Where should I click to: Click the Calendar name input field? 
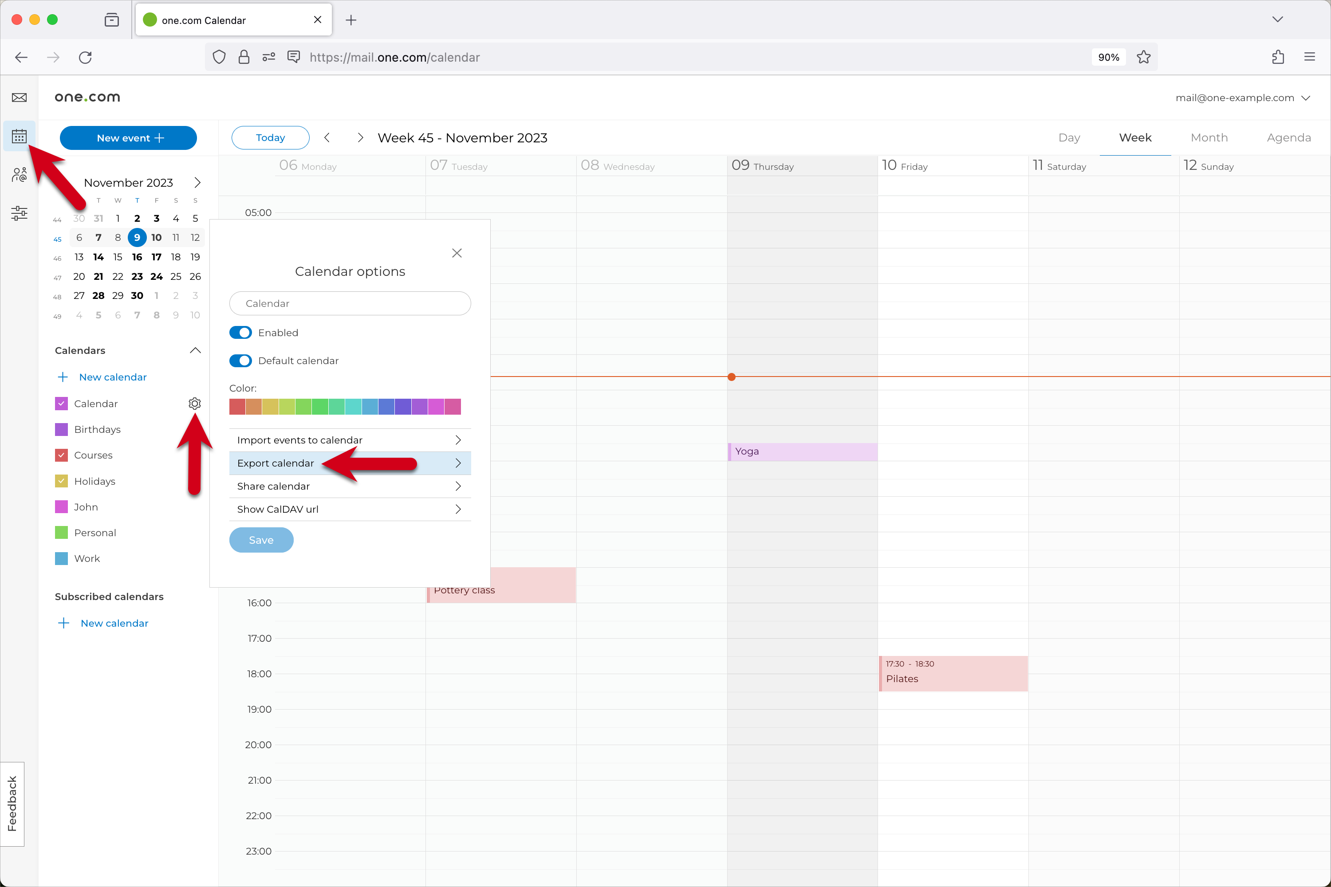pyautogui.click(x=350, y=303)
